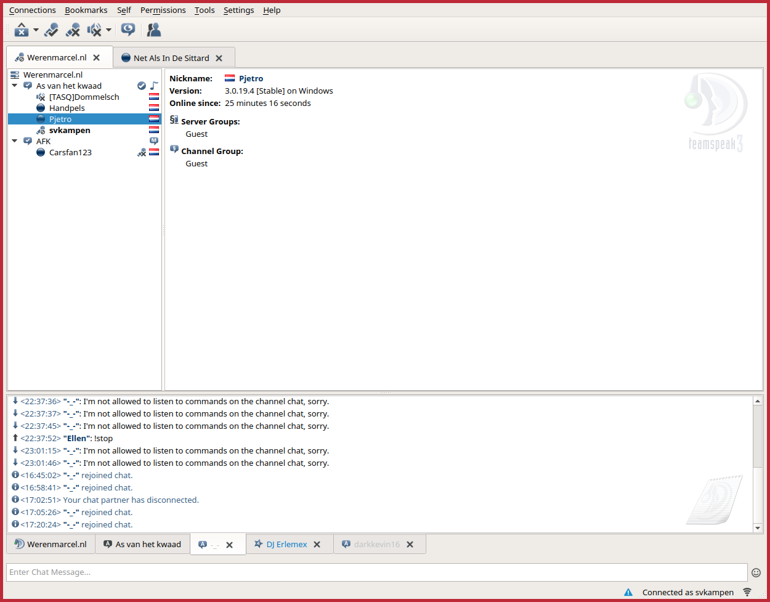The width and height of the screenshot is (770, 602).
Task: Open the contacts manager toolbar icon
Action: [x=154, y=30]
